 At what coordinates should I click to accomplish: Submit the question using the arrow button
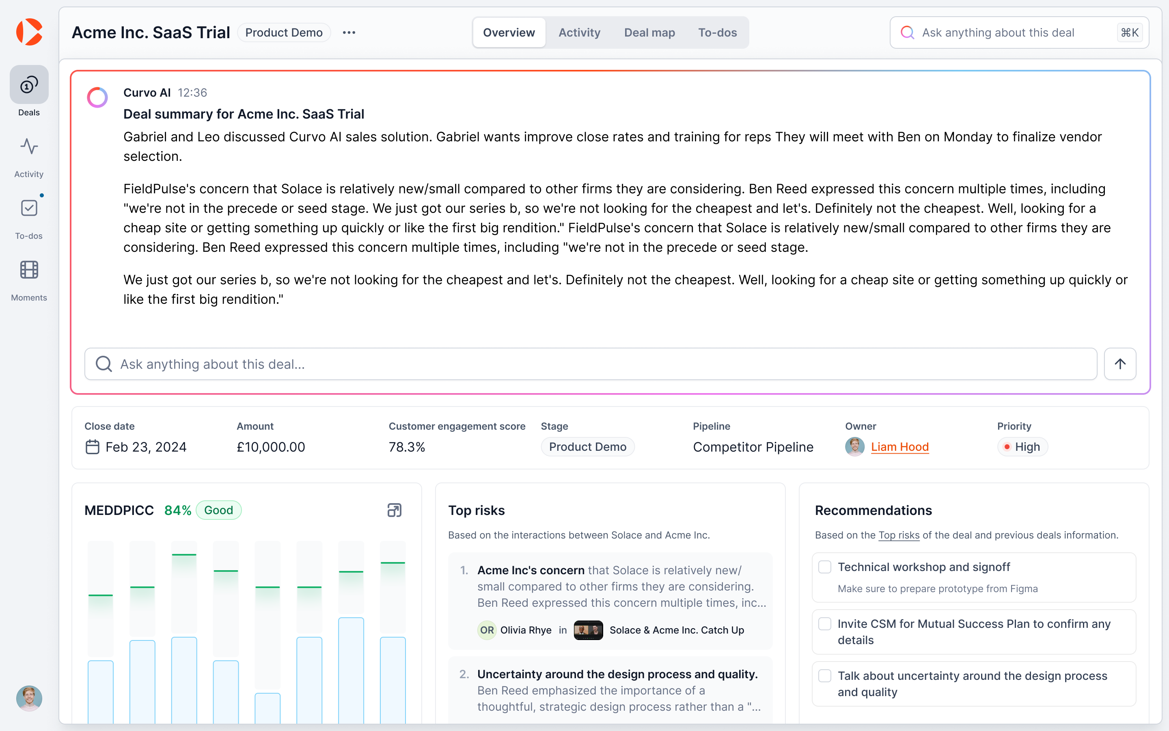(x=1120, y=363)
